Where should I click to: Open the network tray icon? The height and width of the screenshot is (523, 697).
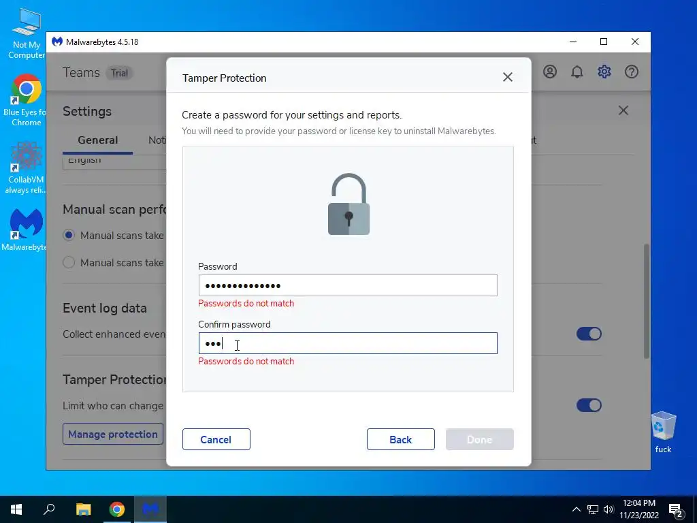(593, 509)
